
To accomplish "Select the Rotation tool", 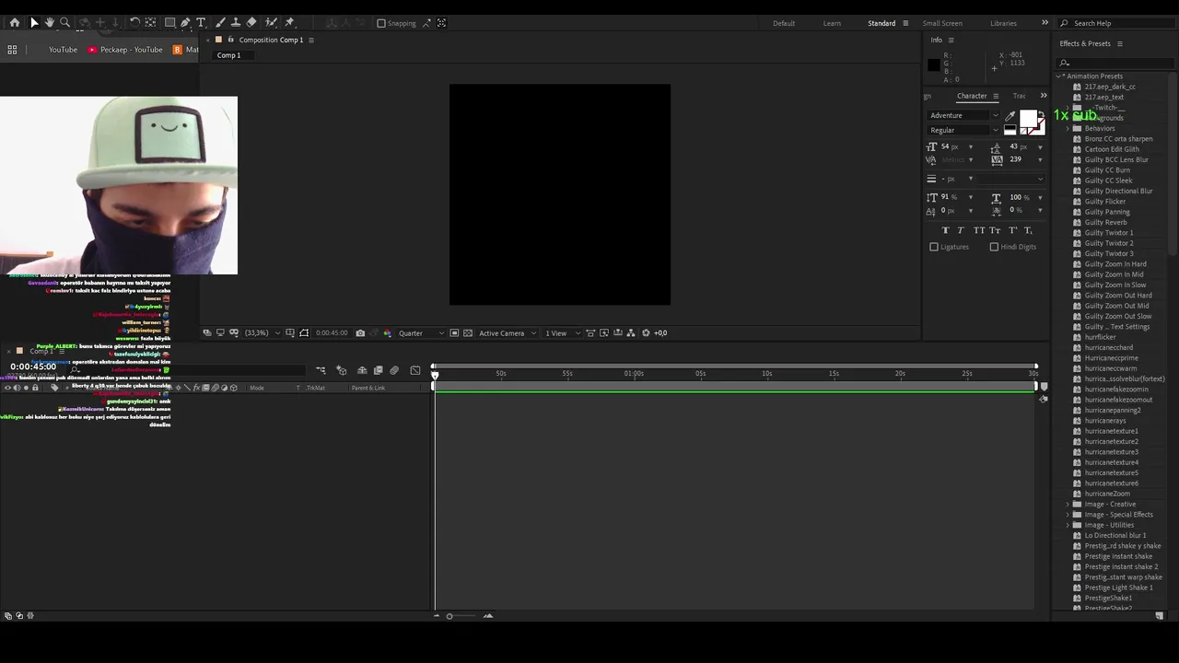I will coord(134,22).
